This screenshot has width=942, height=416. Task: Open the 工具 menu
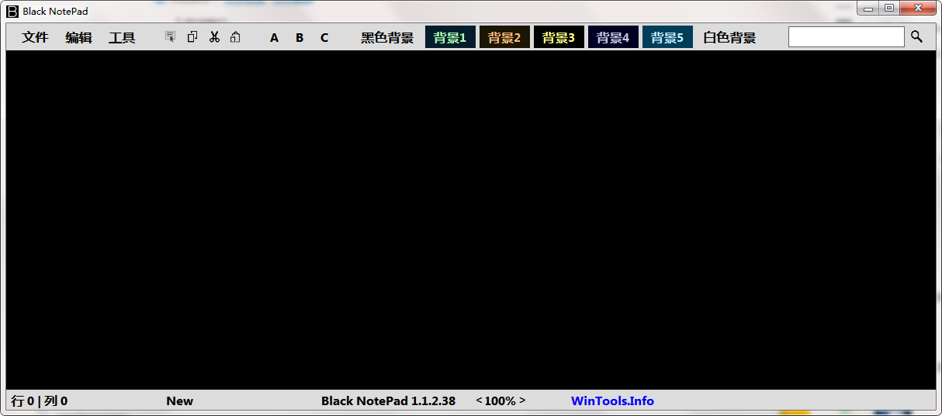tap(122, 37)
